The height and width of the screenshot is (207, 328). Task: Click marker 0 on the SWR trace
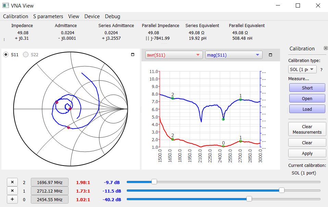[x=223, y=146]
